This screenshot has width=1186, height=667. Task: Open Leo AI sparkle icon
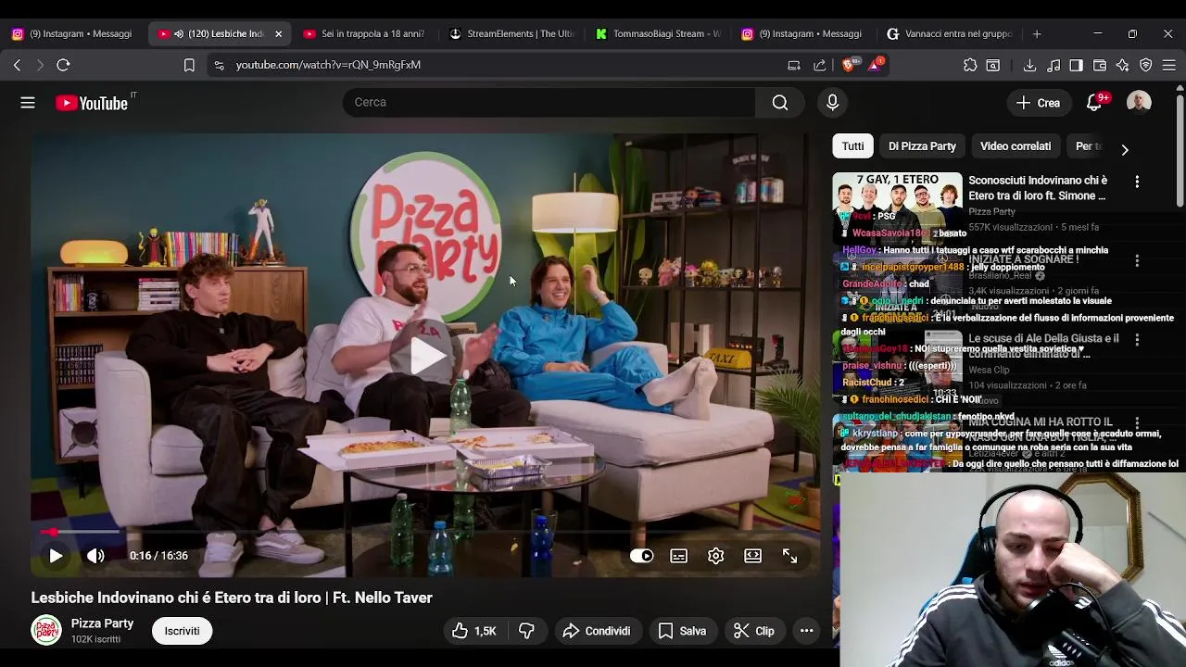coord(1123,65)
